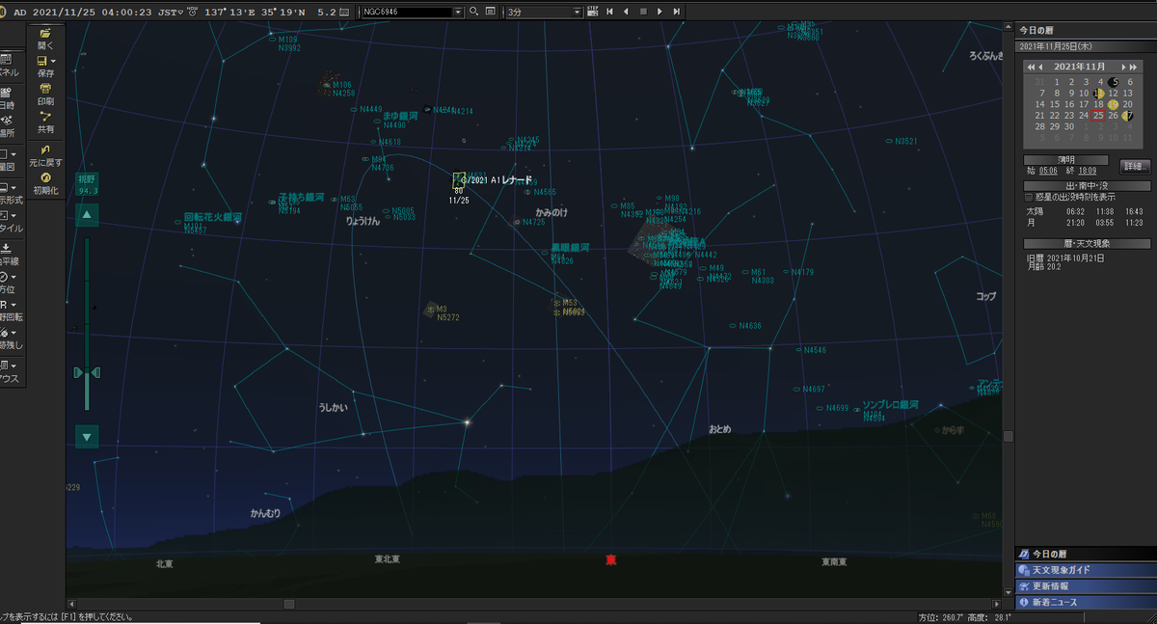Jump forward with the skip-to-end button
Image resolution: width=1157 pixels, height=624 pixels.
point(677,12)
